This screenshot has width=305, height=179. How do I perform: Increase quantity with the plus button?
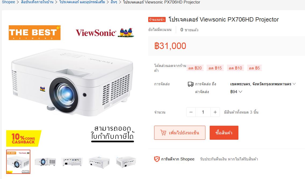pyautogui.click(x=215, y=112)
